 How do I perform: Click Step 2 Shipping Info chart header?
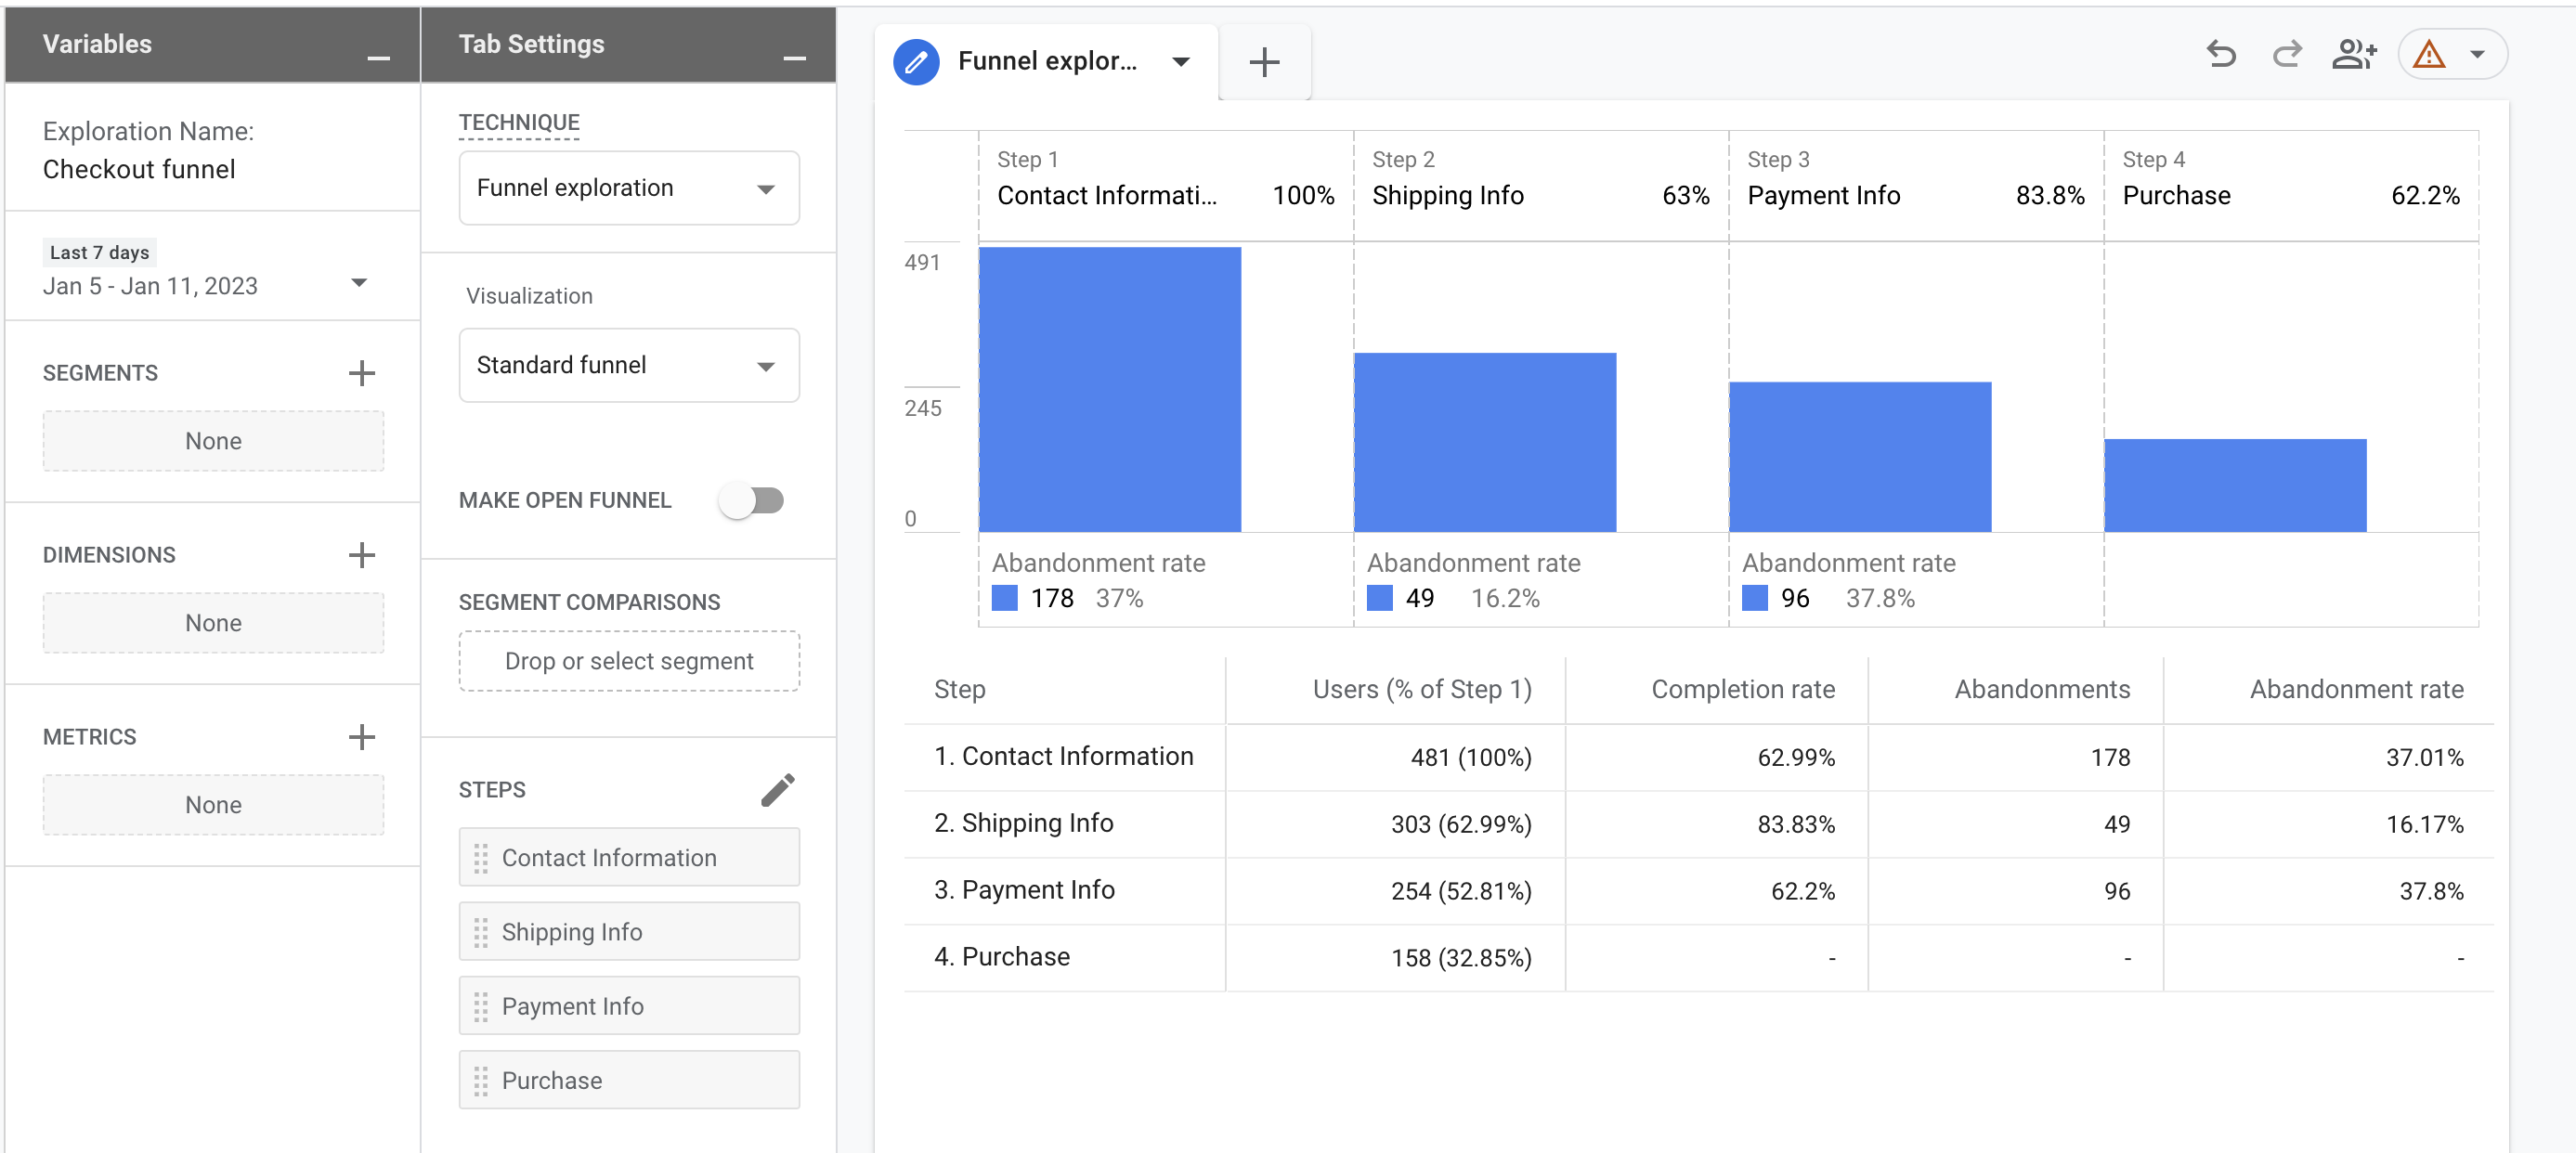point(1540,185)
